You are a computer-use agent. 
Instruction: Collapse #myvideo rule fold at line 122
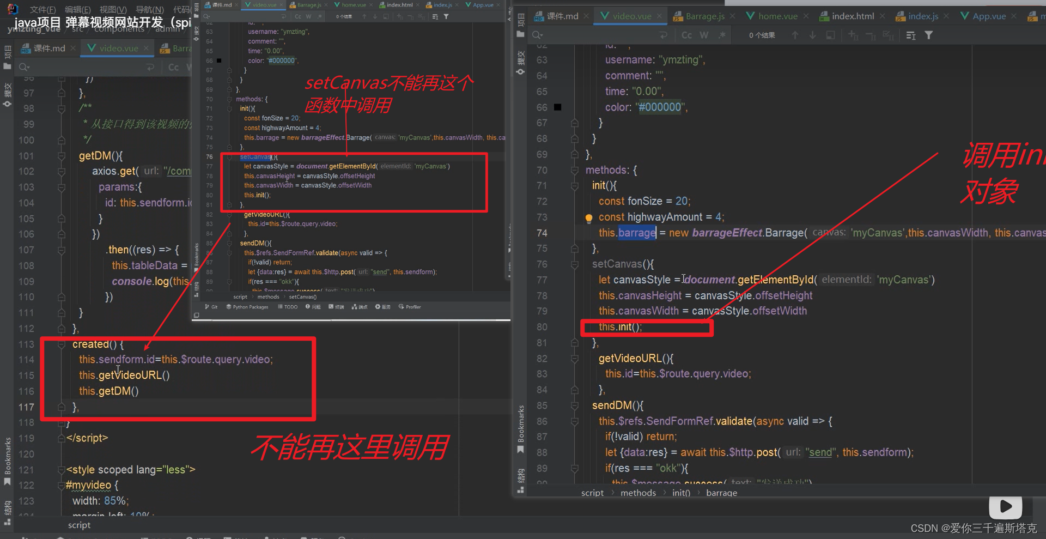tap(62, 486)
